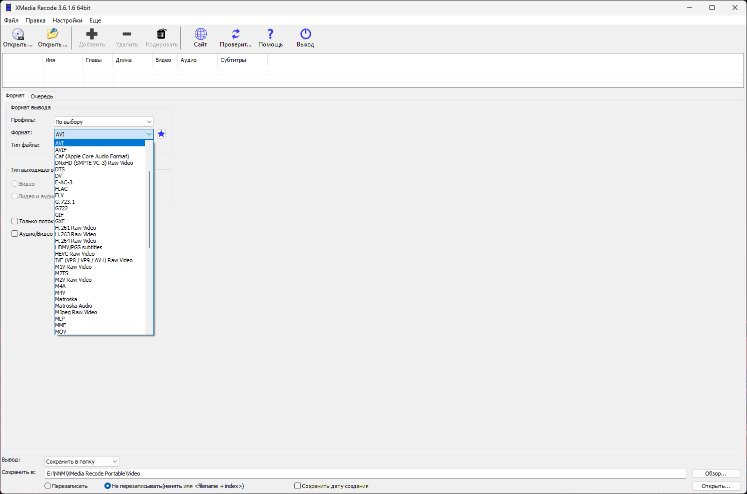
Task: Select M4V in the format list
Action: (x=99, y=293)
